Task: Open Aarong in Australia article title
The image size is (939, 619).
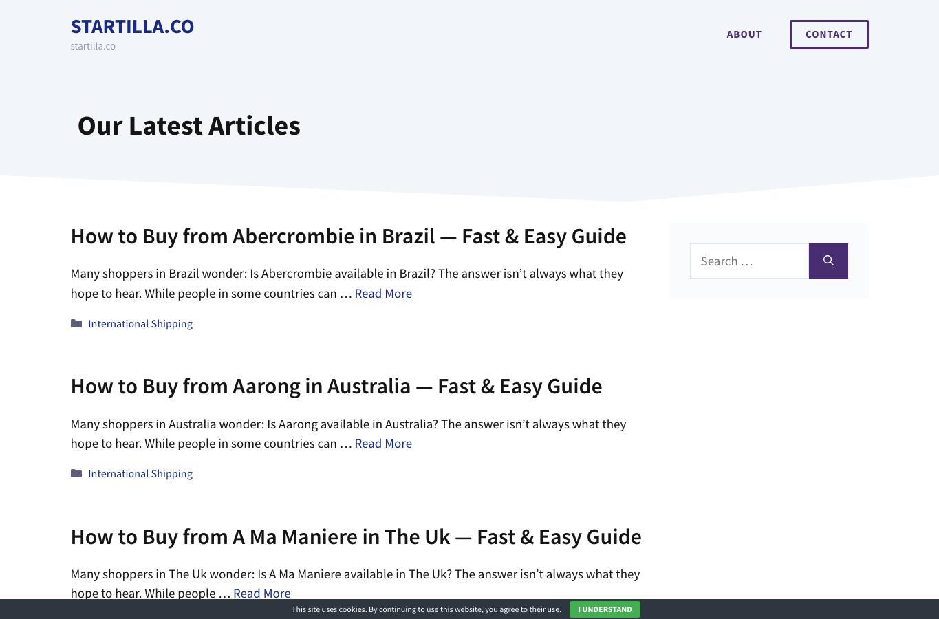Action: point(336,387)
